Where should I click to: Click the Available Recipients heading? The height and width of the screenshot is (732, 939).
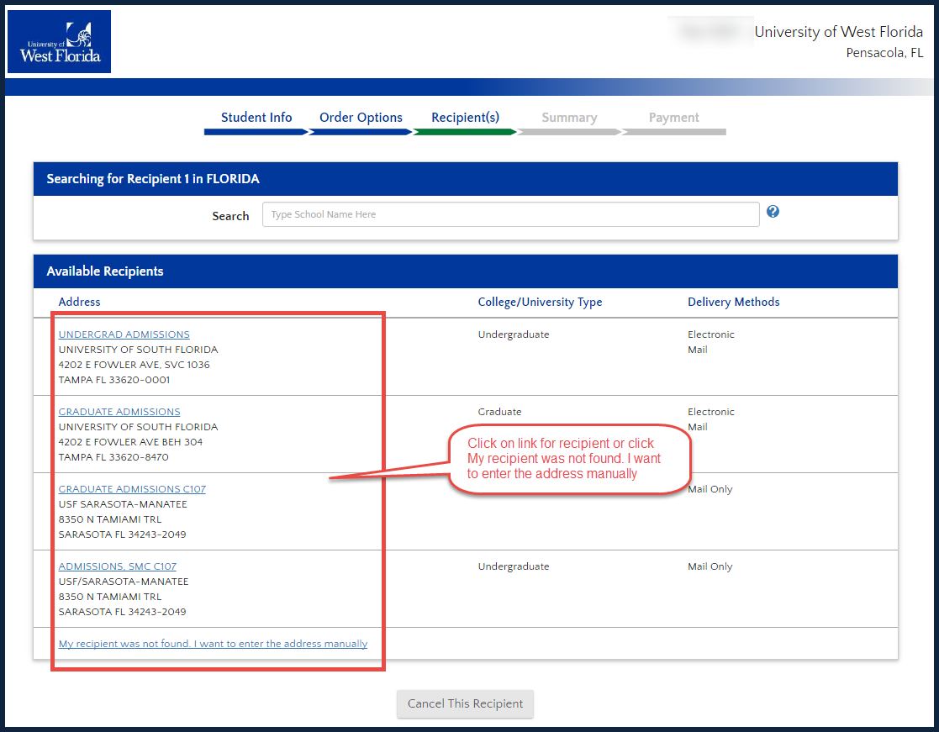(105, 271)
